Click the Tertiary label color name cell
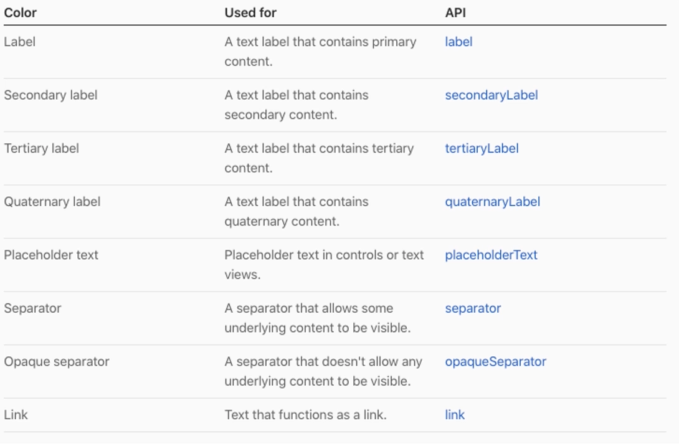The width and height of the screenshot is (679, 446). [x=41, y=148]
